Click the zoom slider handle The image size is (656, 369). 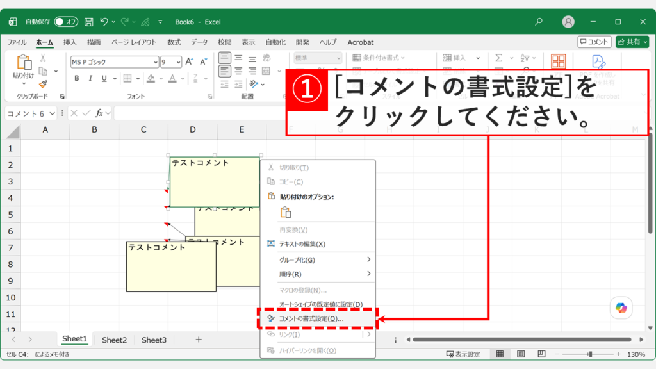(590, 354)
